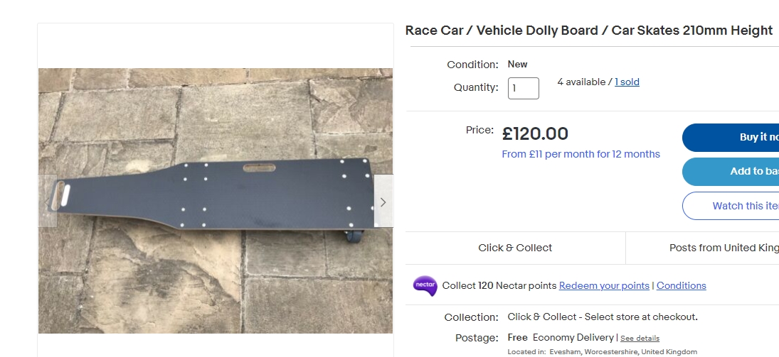Click the 'Located in: Evesham' location text
Screen dimensions: 779x357
[602, 352]
